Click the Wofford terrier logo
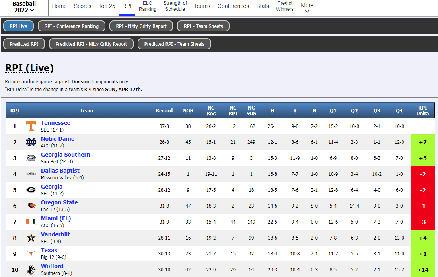The width and height of the screenshot is (438, 277). pyautogui.click(x=31, y=269)
